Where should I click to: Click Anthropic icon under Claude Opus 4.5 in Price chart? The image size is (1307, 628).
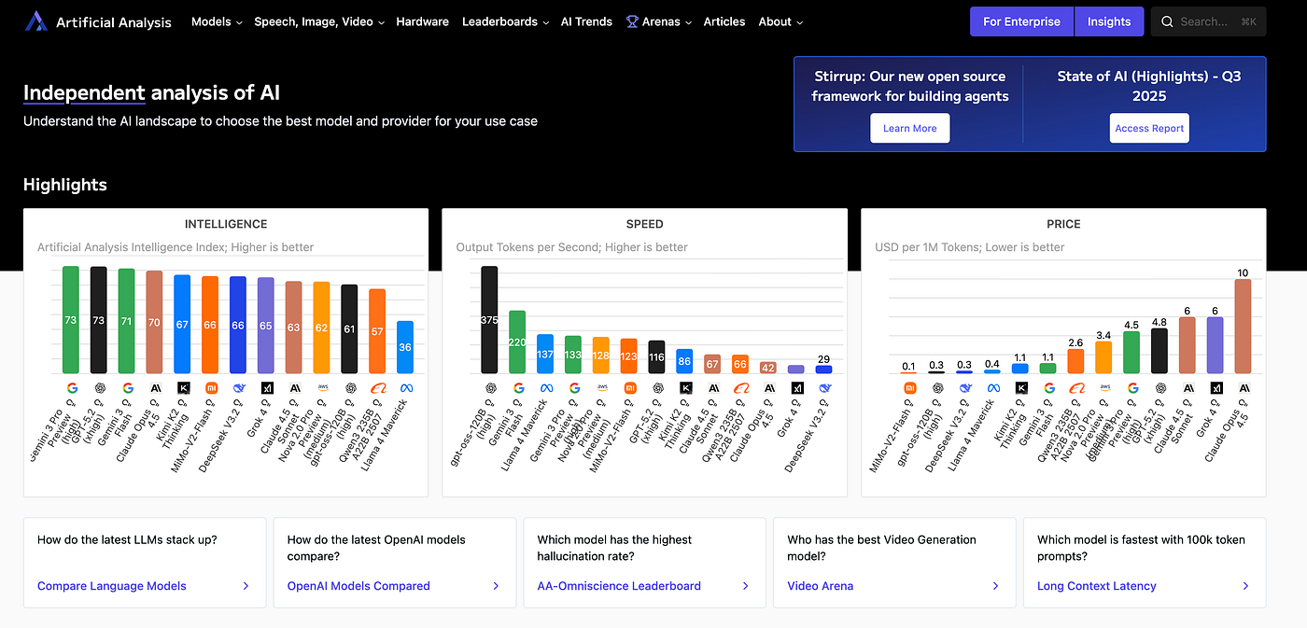pyautogui.click(x=1244, y=388)
